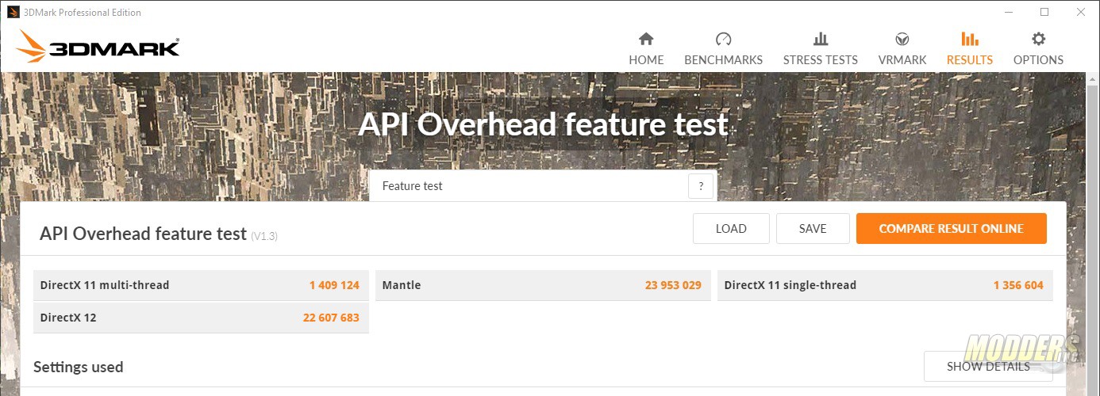Open Stress Tests via the bar chart icon
1100x396 pixels.
(x=821, y=39)
